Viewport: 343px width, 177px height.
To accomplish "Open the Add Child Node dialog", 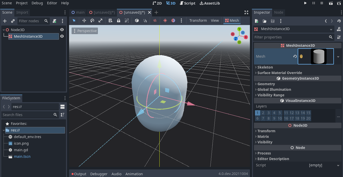I will click(5, 21).
